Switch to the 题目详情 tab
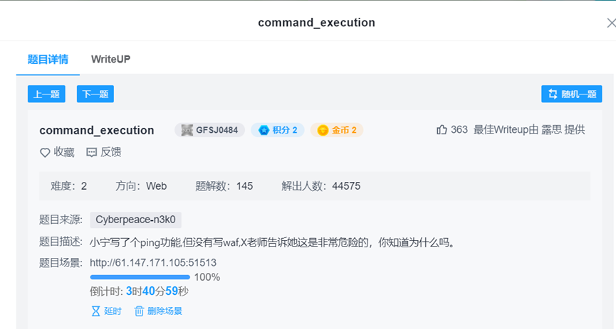 48,59
